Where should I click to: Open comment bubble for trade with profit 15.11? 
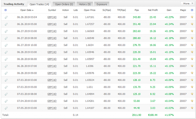point(192,66)
